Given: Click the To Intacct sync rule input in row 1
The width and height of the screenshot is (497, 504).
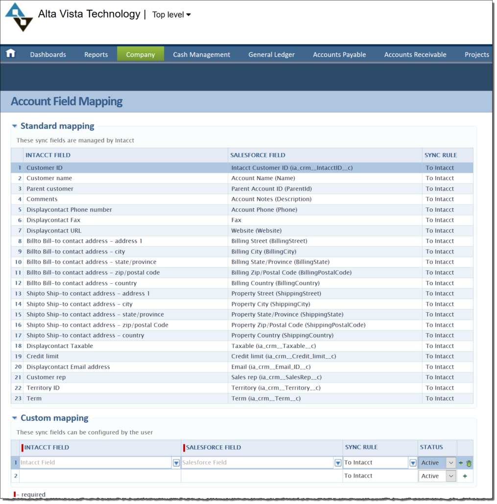Looking at the screenshot, I should click(376, 462).
